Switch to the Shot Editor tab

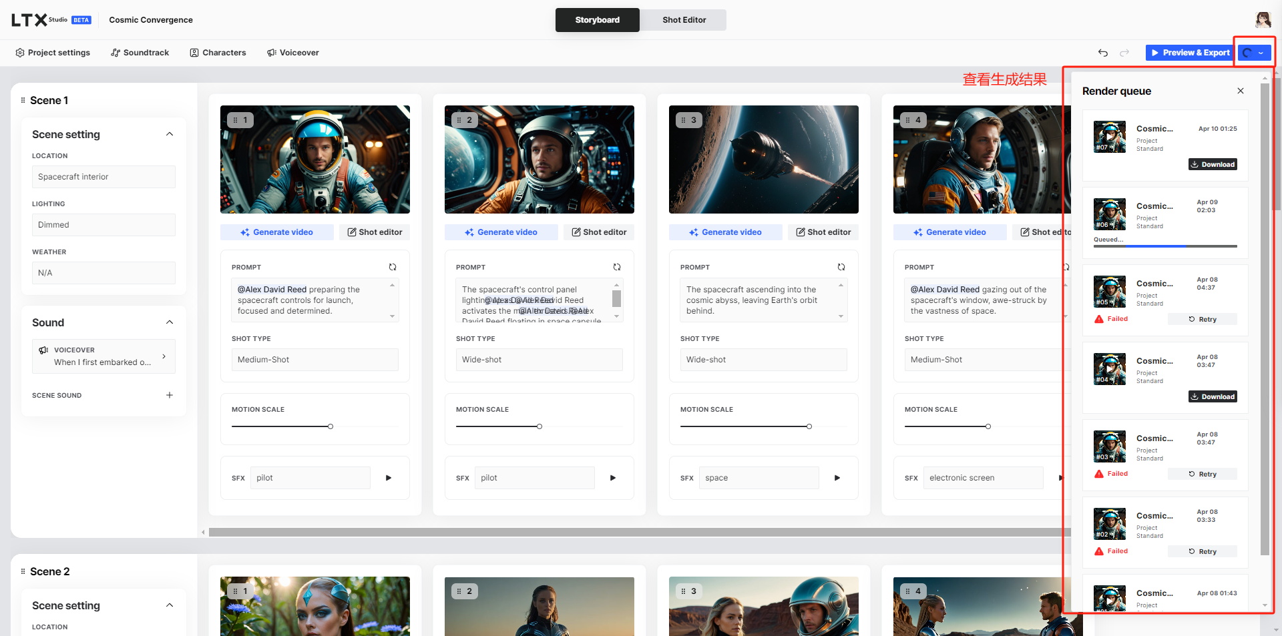pos(684,20)
